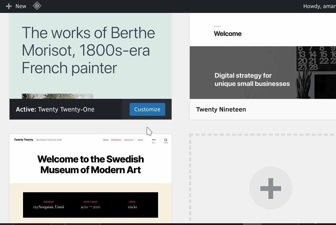Open the New menu in admin bar
336x225 pixels.
point(16,6)
